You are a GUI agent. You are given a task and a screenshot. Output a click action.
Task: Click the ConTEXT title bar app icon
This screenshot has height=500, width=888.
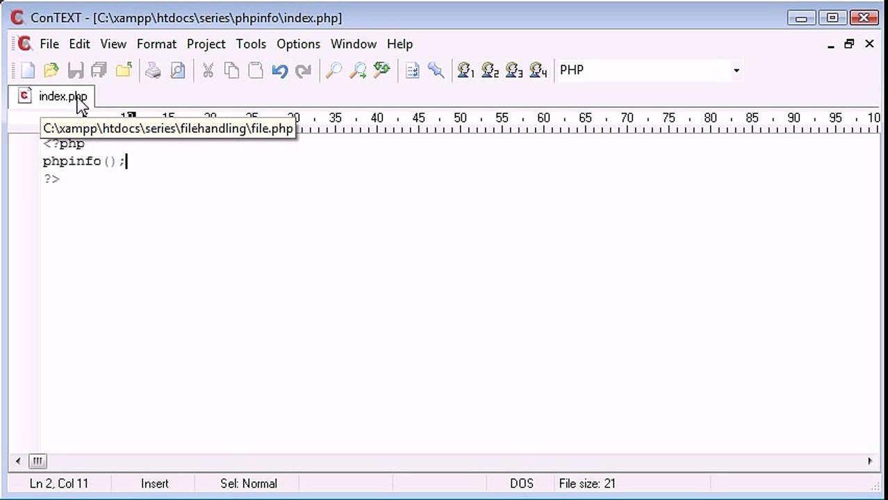(17, 18)
